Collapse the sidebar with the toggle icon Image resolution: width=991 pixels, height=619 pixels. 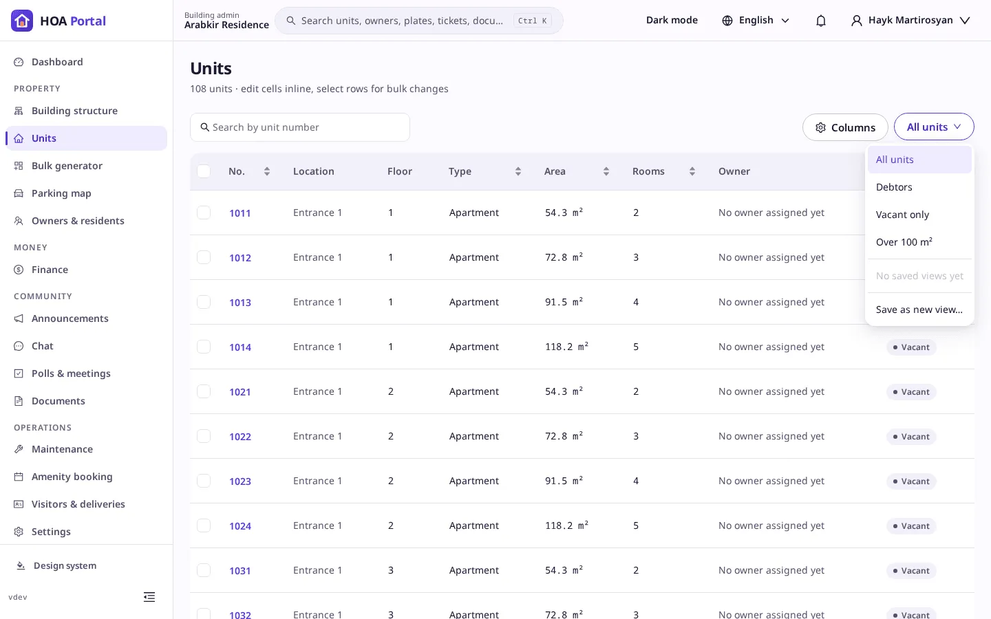(x=149, y=597)
